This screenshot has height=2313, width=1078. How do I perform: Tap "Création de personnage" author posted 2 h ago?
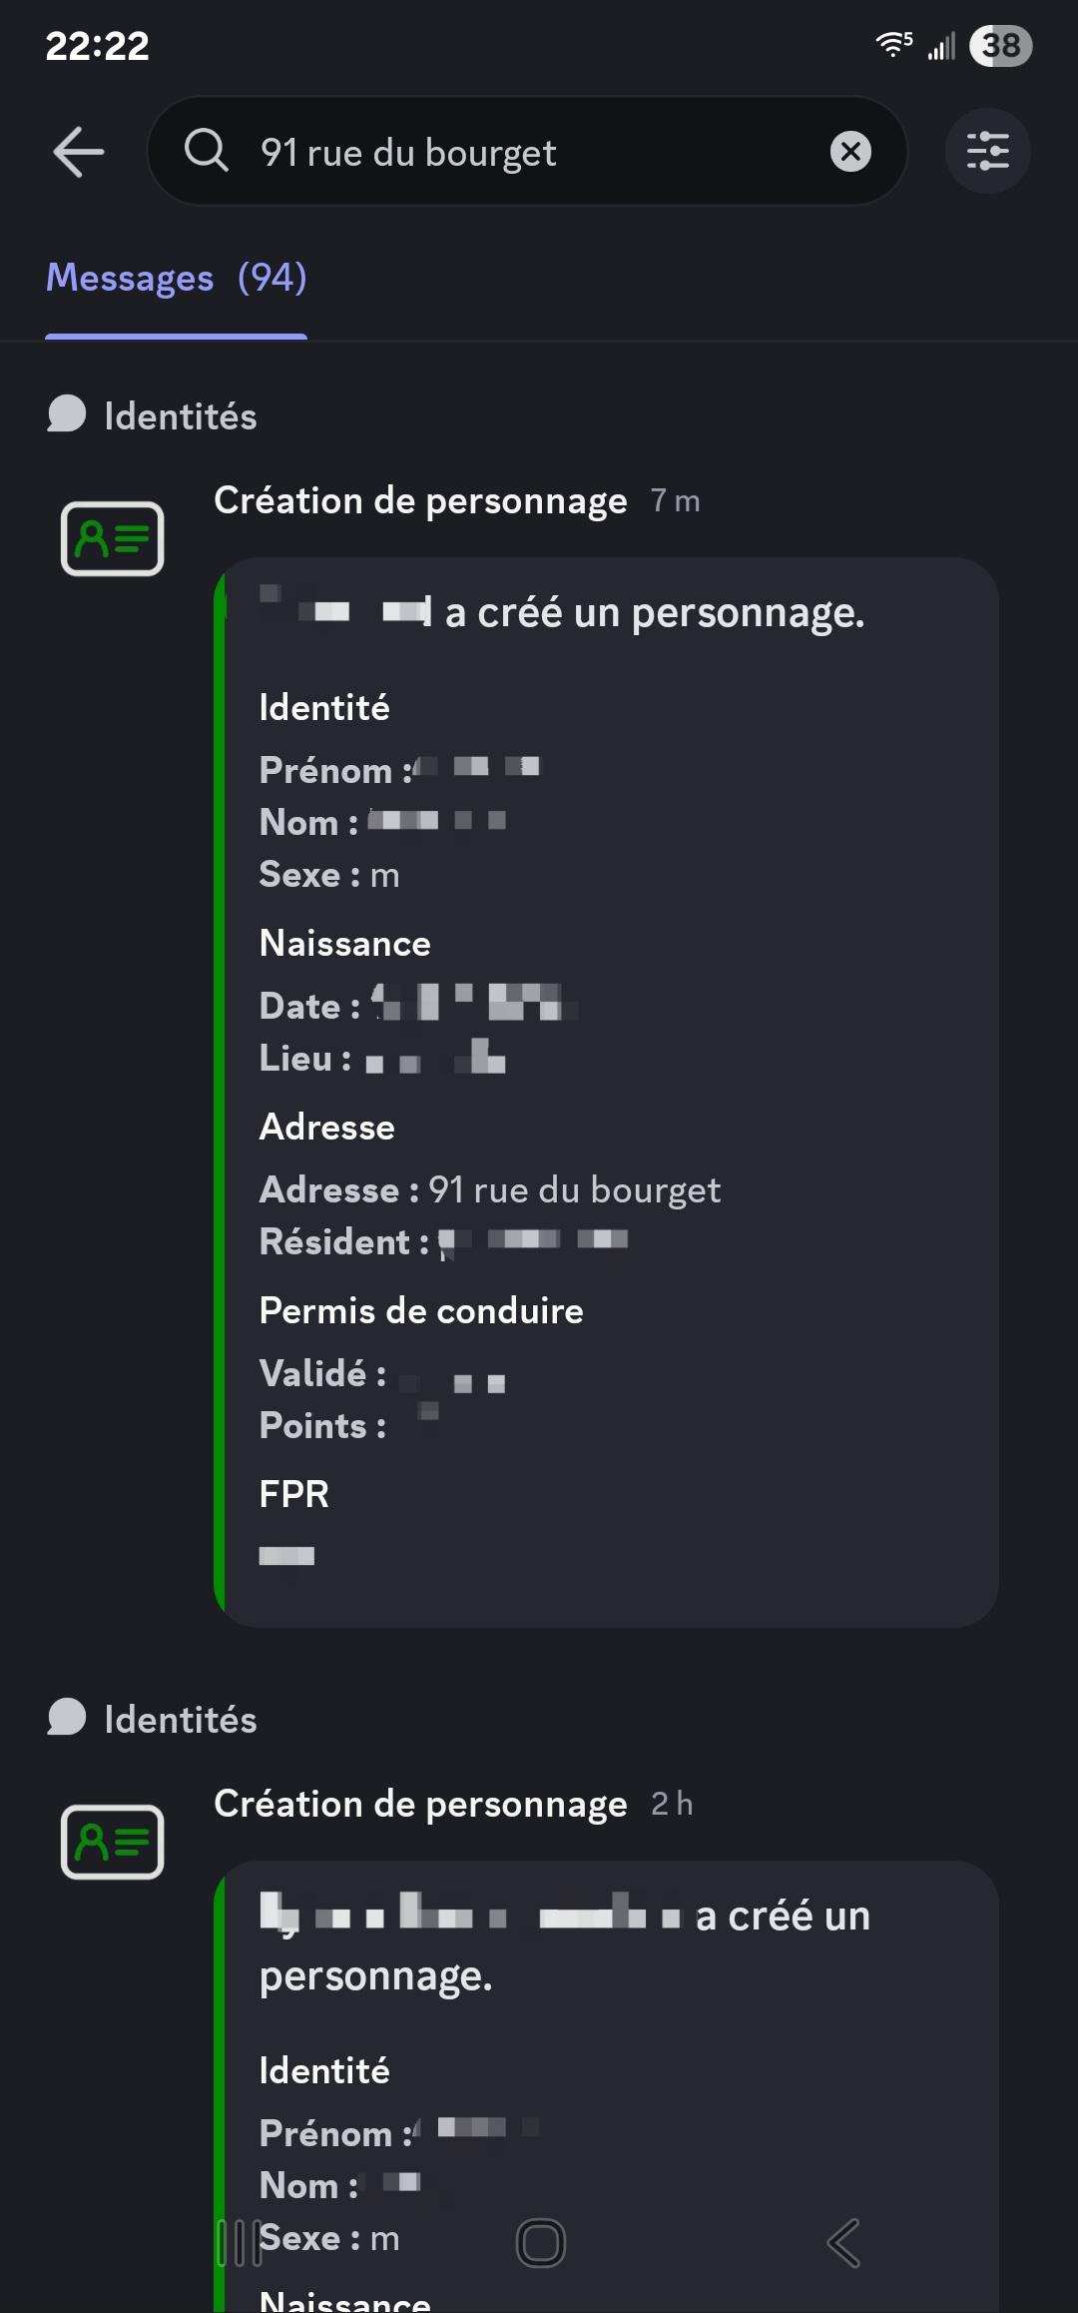tap(420, 1805)
